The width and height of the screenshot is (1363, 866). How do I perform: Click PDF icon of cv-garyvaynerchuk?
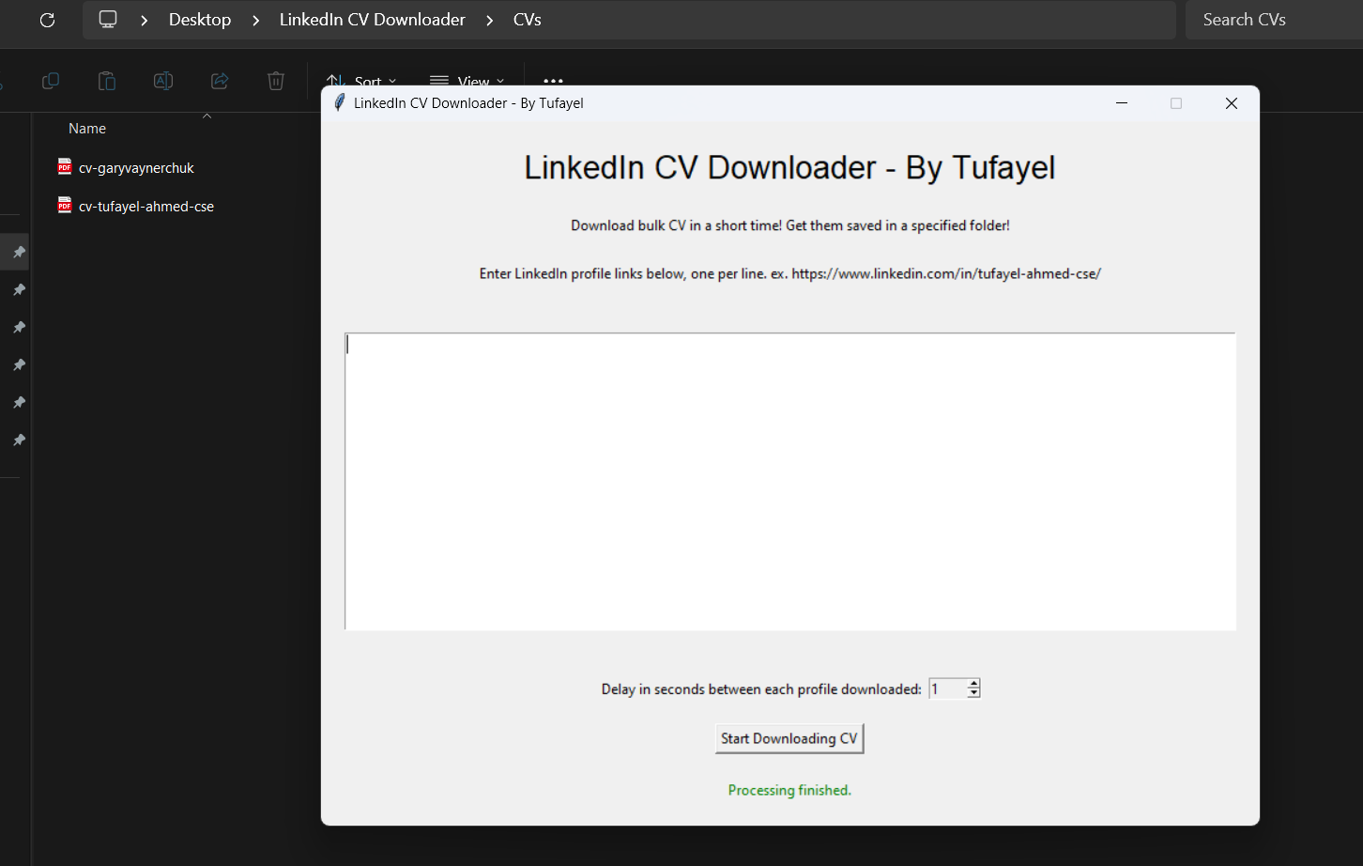[65, 167]
